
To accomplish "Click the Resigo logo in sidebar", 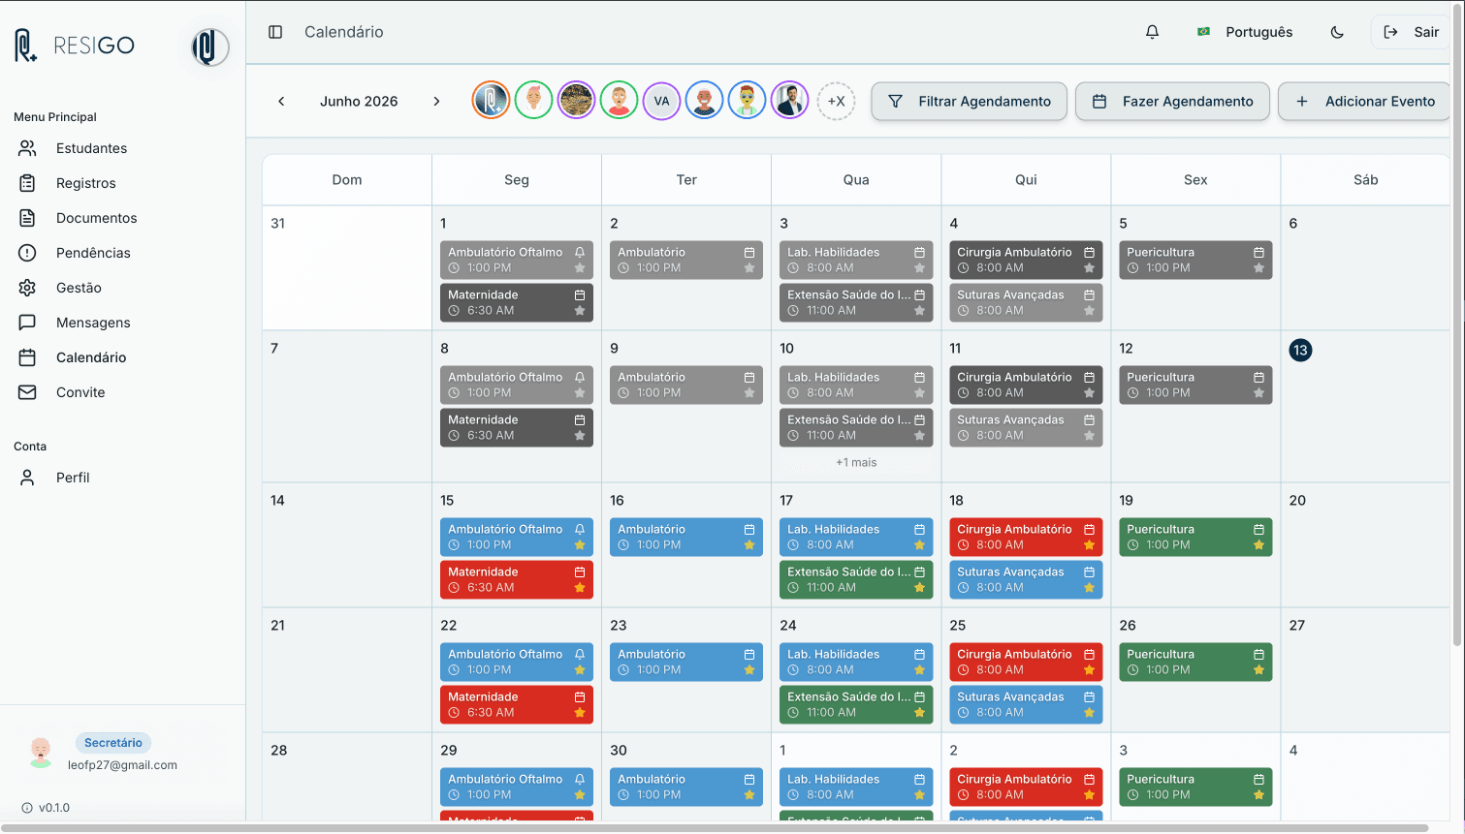I will click(75, 46).
